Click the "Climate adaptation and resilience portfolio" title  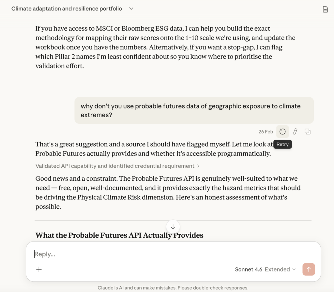[67, 9]
